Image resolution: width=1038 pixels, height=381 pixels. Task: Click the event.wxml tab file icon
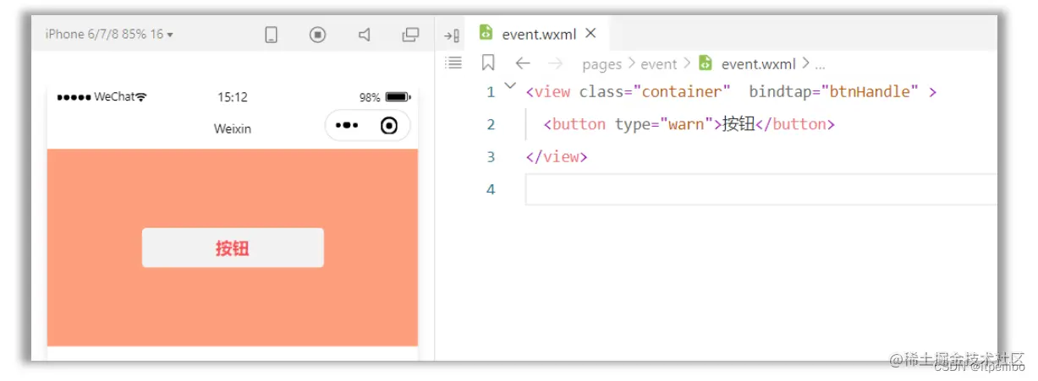pos(486,33)
